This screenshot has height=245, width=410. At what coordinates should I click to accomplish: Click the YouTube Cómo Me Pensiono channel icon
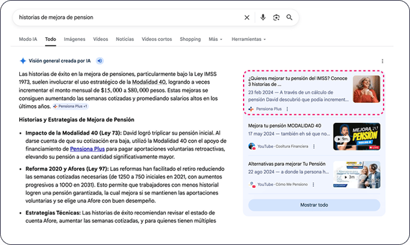pos(251,184)
